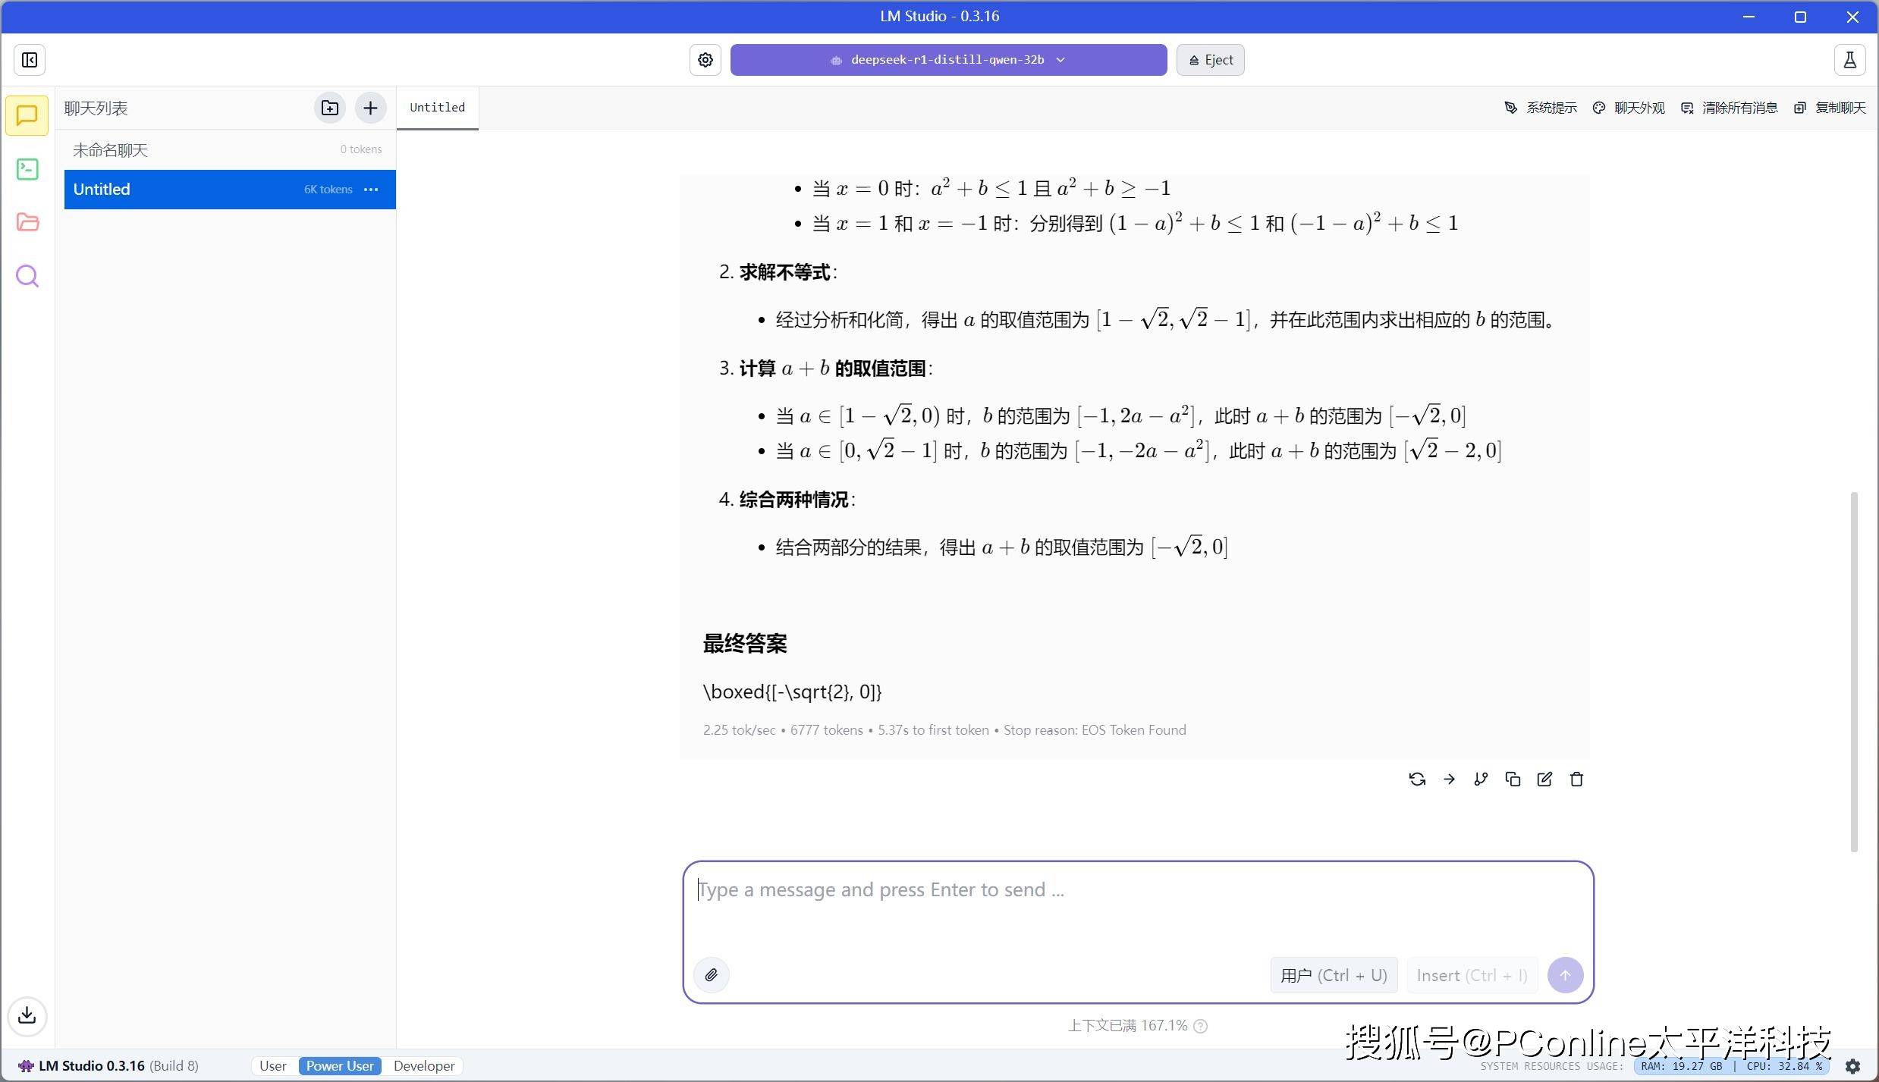Open My Models folder in sidebar
This screenshot has width=1879, height=1082.
[x=27, y=222]
